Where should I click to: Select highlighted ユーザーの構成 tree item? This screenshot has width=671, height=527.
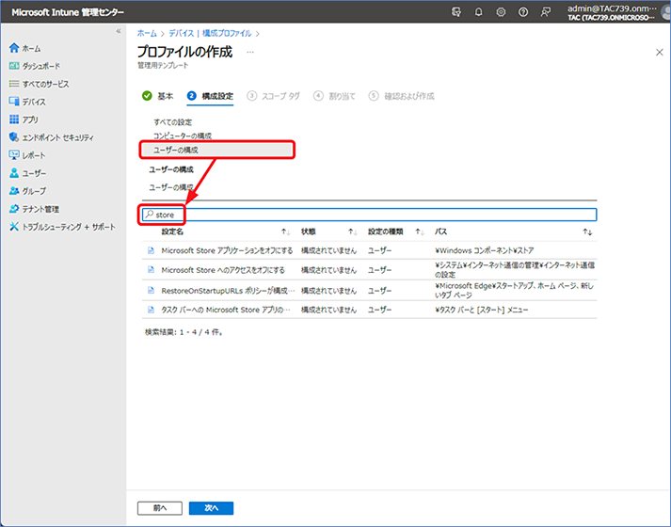click(217, 150)
